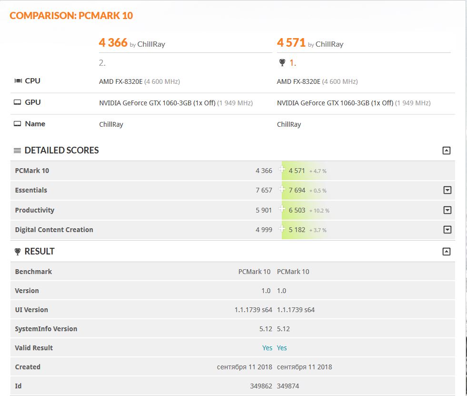Click the Productivity row label
Screen dimensions: 467x396
tap(35, 210)
